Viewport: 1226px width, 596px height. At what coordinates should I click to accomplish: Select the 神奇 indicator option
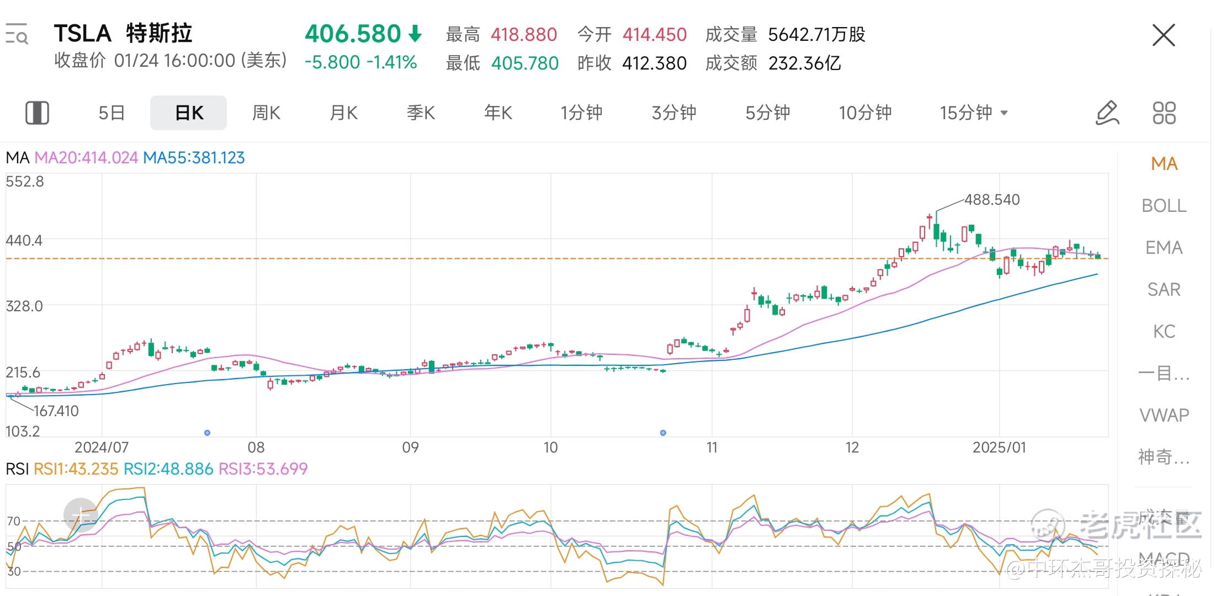pos(1164,457)
